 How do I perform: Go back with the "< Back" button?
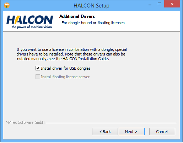(105, 132)
